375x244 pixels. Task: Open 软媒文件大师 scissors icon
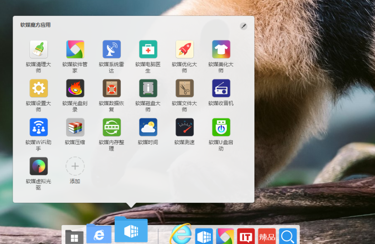tap(185, 88)
